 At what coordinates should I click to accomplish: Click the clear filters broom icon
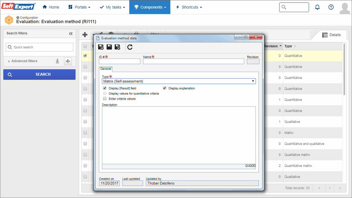click(57, 61)
